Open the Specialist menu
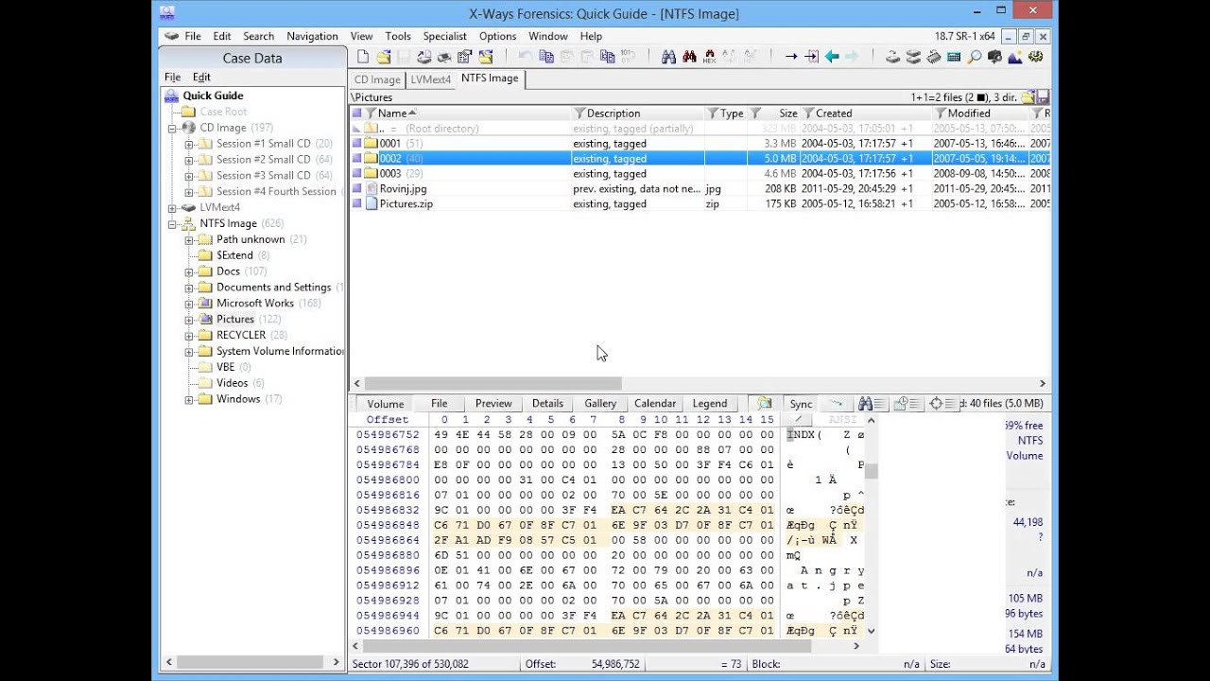This screenshot has height=681, width=1210. click(444, 36)
